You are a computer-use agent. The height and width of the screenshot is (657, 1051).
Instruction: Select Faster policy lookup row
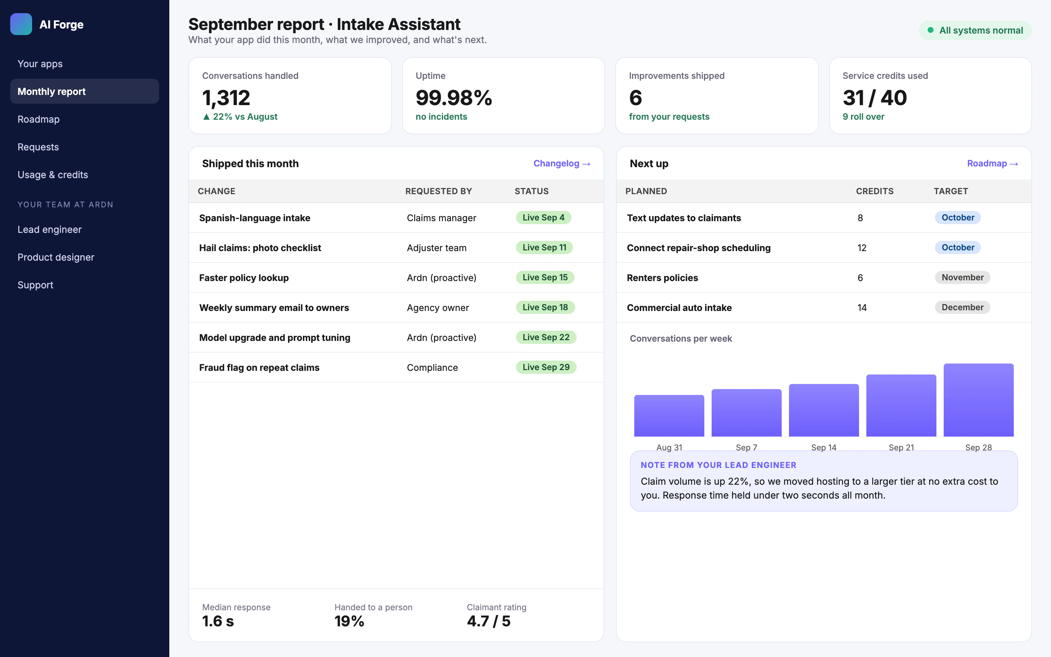click(396, 278)
